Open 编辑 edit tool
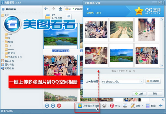166x114 pixels. 136,106
